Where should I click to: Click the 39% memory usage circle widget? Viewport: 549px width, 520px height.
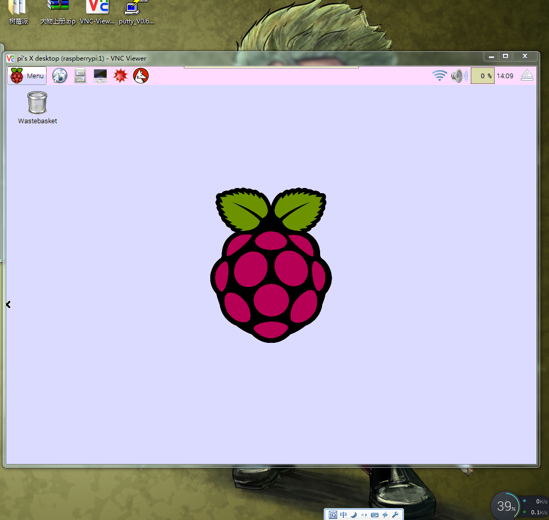(505, 506)
